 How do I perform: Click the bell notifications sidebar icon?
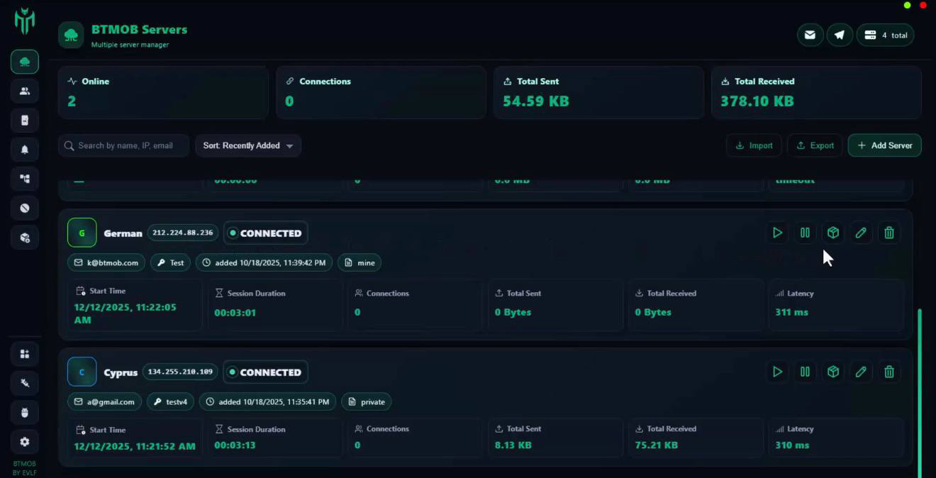click(x=25, y=150)
